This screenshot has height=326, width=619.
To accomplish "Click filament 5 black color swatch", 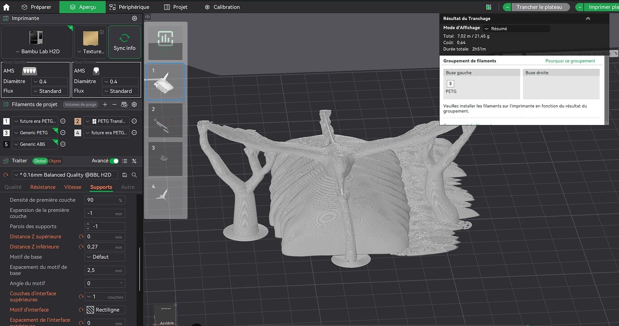I will coord(6,144).
